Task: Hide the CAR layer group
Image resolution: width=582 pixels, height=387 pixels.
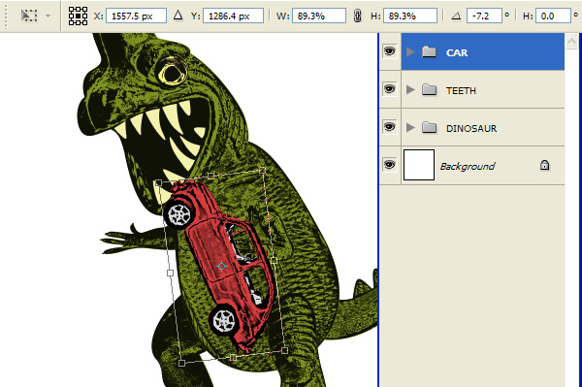Action: click(x=389, y=51)
